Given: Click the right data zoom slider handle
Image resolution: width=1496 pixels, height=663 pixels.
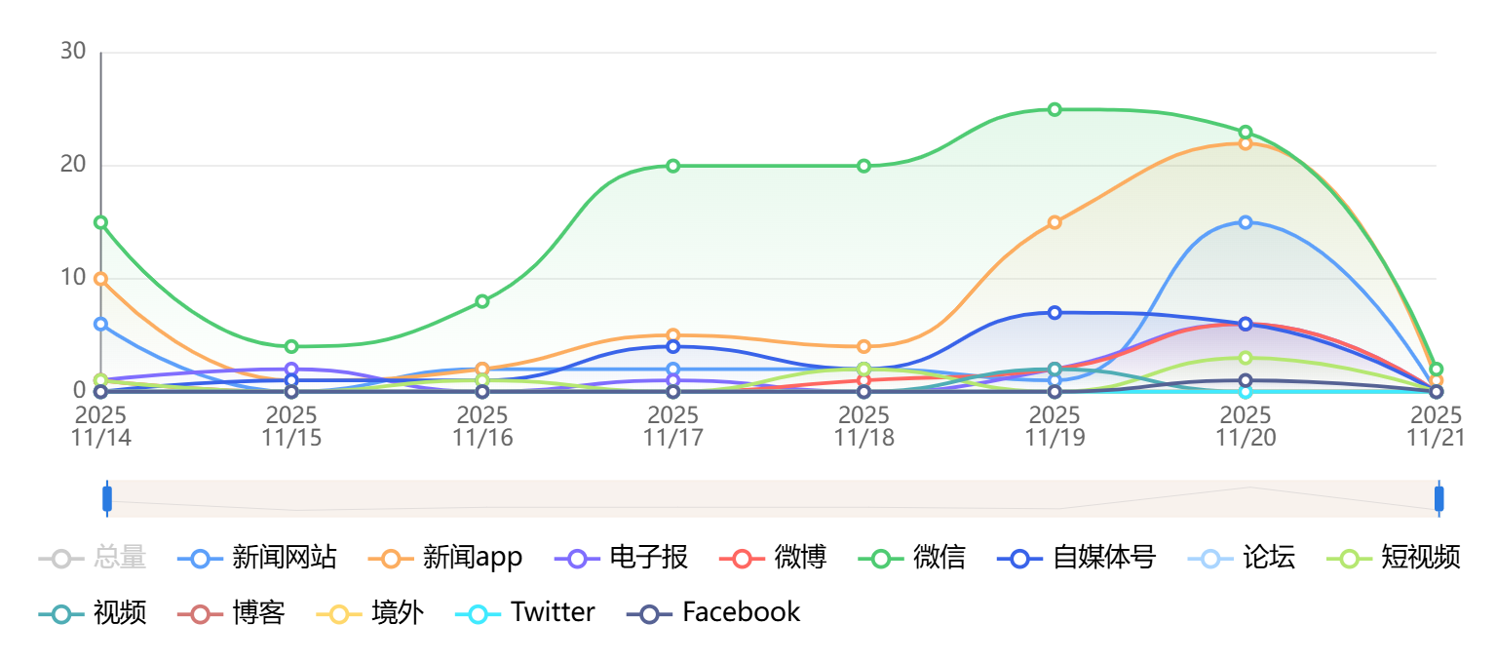Looking at the screenshot, I should (x=1438, y=498).
